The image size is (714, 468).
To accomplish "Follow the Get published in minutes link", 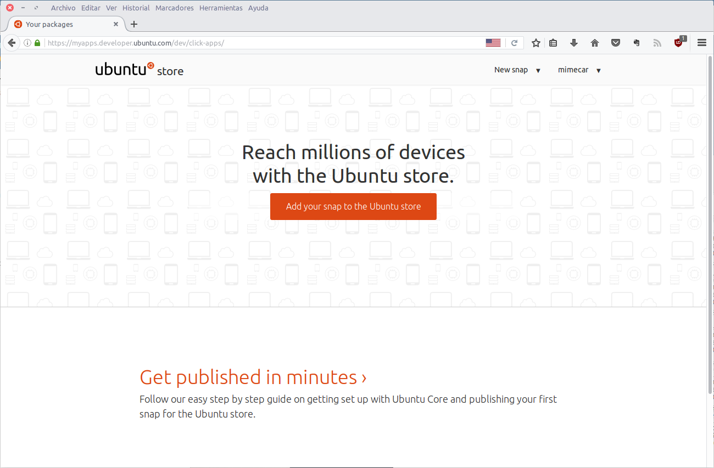I will tap(253, 377).
